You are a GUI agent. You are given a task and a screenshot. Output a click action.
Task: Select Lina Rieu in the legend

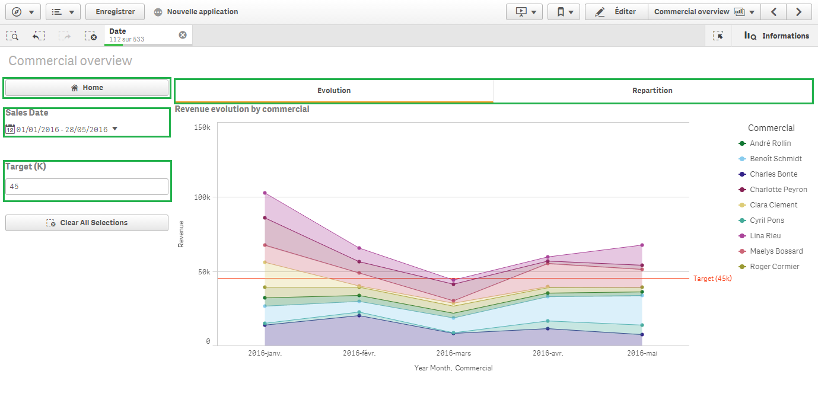[x=759, y=236]
